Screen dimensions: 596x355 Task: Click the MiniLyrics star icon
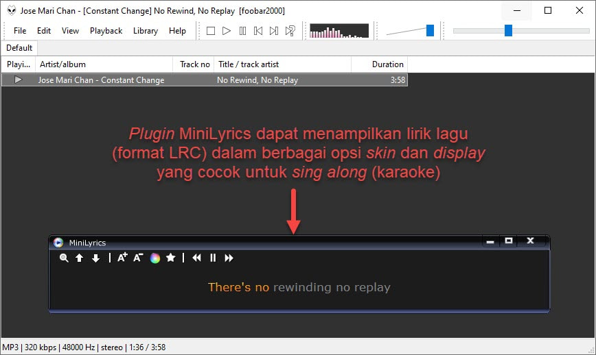pos(171,258)
